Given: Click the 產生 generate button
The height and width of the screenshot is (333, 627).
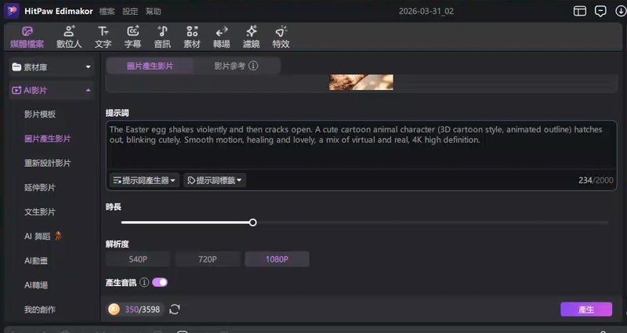Looking at the screenshot, I should point(586,309).
